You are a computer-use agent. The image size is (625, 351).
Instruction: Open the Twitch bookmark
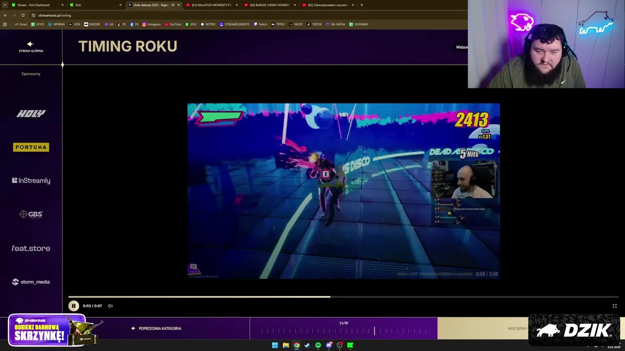(x=260, y=24)
